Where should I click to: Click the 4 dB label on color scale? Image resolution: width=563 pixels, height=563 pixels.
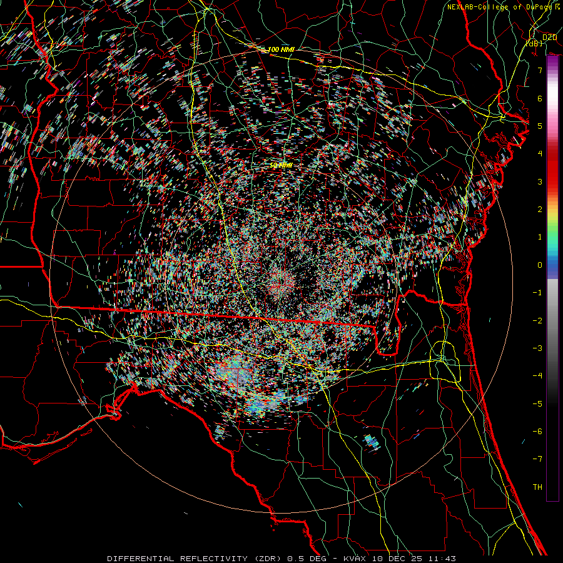(540, 154)
